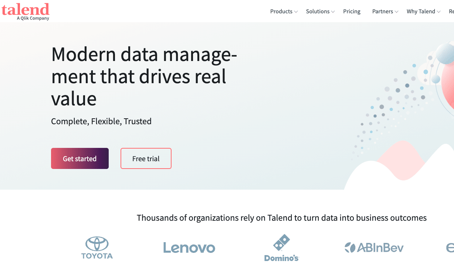Viewport: 454px width, 271px height.
Task: Open the Products navigation item
Action: 281,11
